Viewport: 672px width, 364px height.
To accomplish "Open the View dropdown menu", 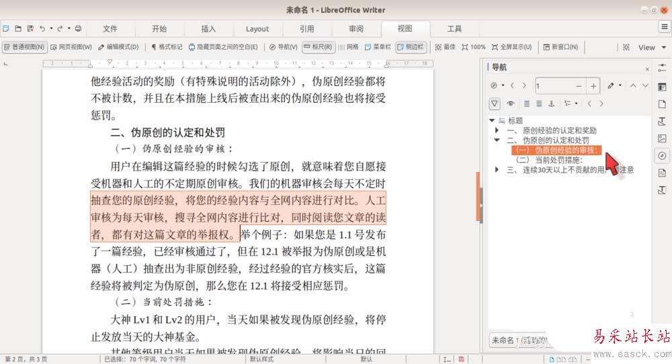I will click(652, 48).
